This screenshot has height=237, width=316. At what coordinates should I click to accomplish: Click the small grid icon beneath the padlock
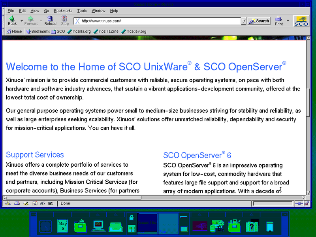pos(132,229)
